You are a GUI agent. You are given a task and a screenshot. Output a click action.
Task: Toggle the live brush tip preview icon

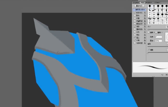pyautogui.click(x=162, y=75)
